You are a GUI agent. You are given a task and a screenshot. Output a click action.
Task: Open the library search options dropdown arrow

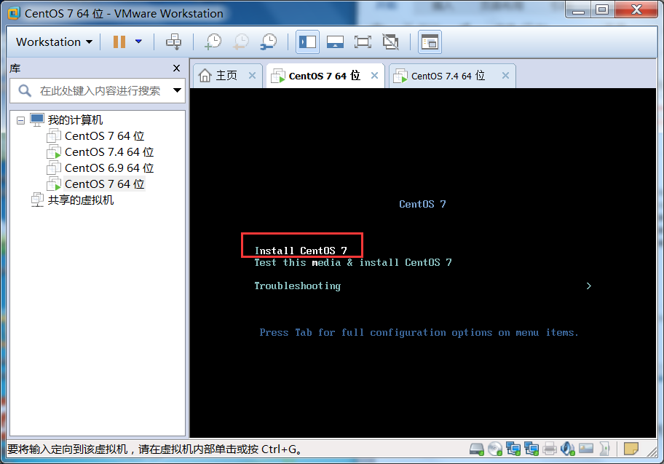177,90
